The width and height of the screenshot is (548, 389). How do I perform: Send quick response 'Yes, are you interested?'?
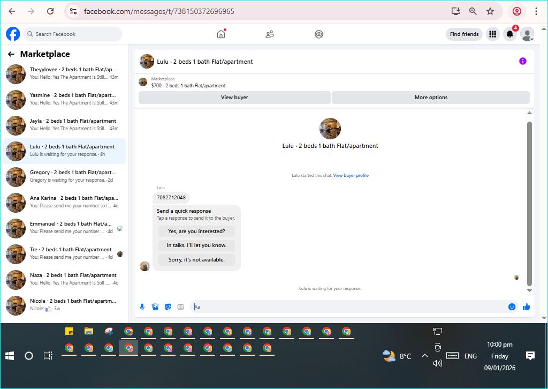[x=196, y=231]
